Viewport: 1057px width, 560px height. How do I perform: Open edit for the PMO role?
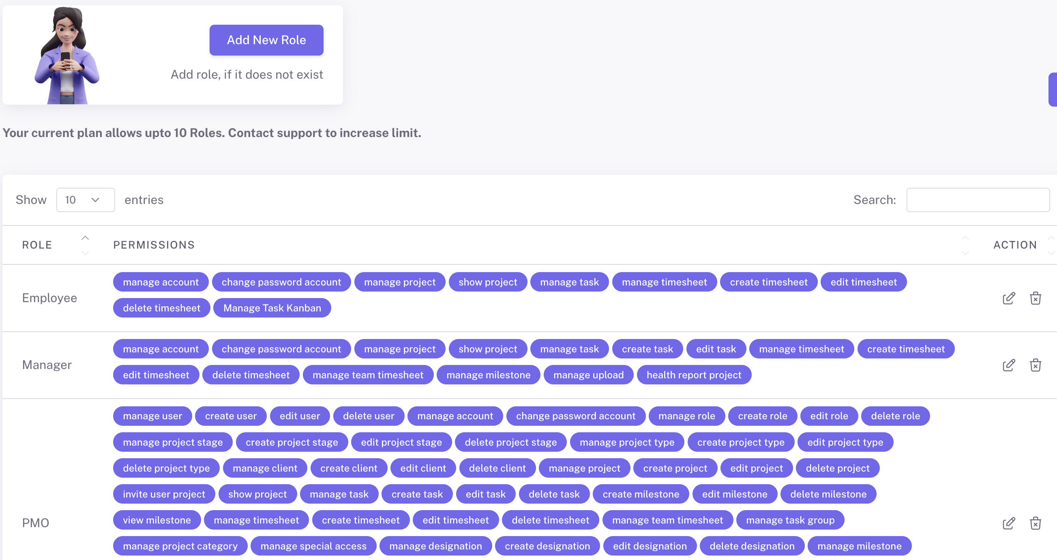click(x=1008, y=523)
